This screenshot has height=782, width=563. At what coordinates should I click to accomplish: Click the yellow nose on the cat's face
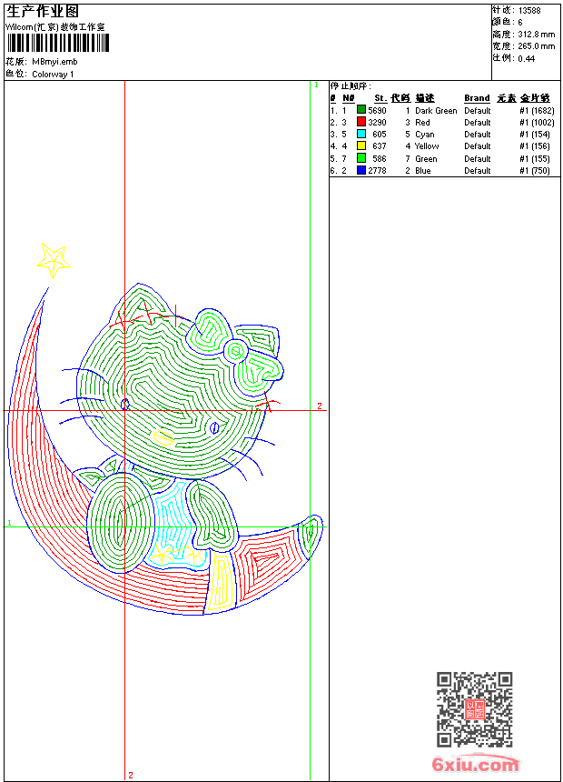pos(163,437)
